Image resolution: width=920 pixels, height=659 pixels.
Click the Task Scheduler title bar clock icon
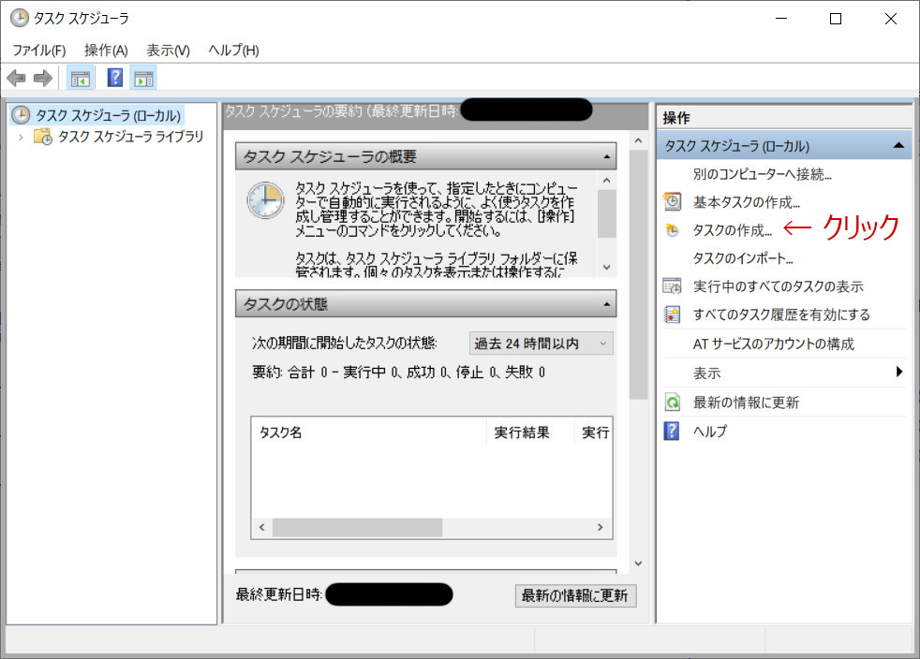[x=20, y=18]
